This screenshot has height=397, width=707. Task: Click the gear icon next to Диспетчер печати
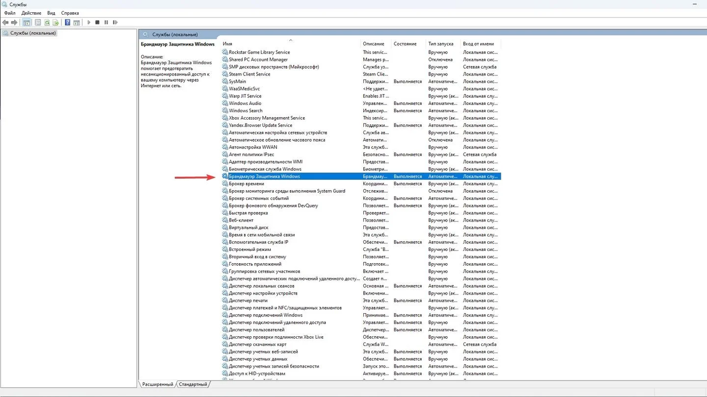tap(225, 300)
